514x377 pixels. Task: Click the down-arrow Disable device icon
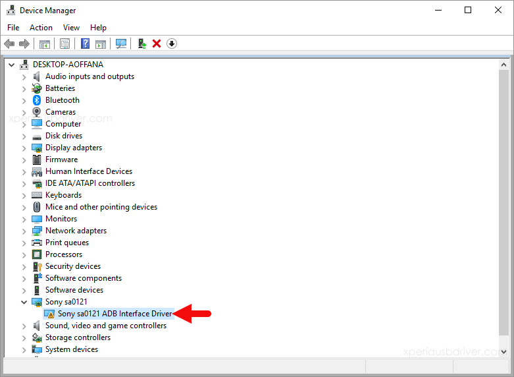click(172, 43)
